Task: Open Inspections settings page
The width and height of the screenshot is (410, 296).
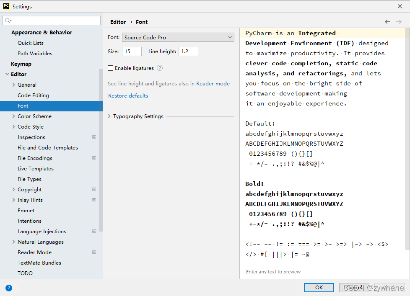Action: 31,137
